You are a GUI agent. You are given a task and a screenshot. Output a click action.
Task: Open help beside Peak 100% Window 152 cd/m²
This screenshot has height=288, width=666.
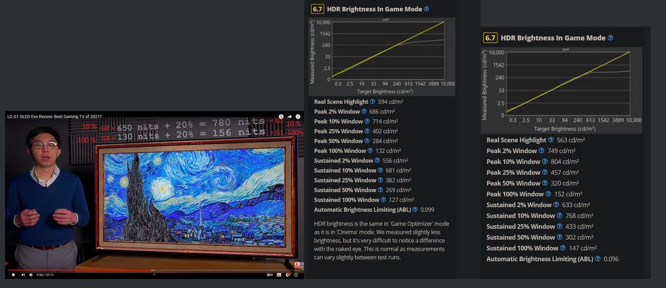(x=549, y=194)
